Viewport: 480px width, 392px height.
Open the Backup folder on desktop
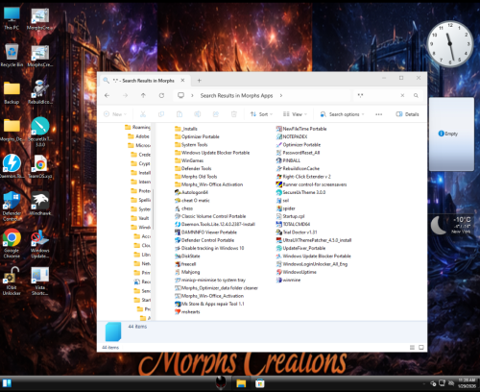[x=12, y=92]
